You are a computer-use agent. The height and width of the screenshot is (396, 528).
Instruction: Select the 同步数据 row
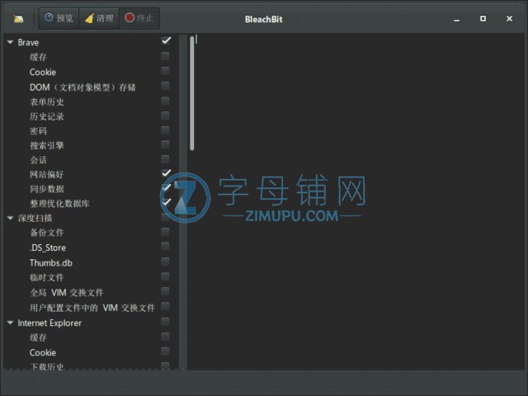point(47,189)
